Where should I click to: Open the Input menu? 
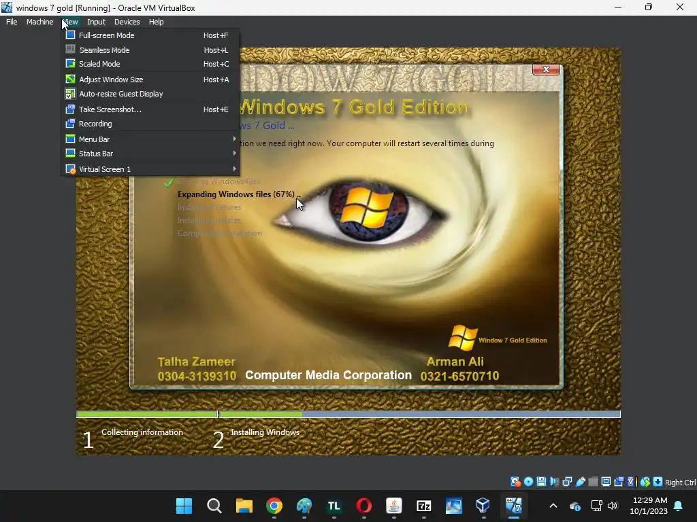click(x=96, y=22)
